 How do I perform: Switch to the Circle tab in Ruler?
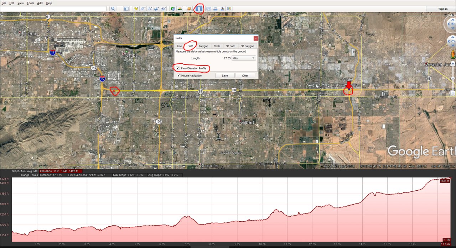[x=217, y=46]
